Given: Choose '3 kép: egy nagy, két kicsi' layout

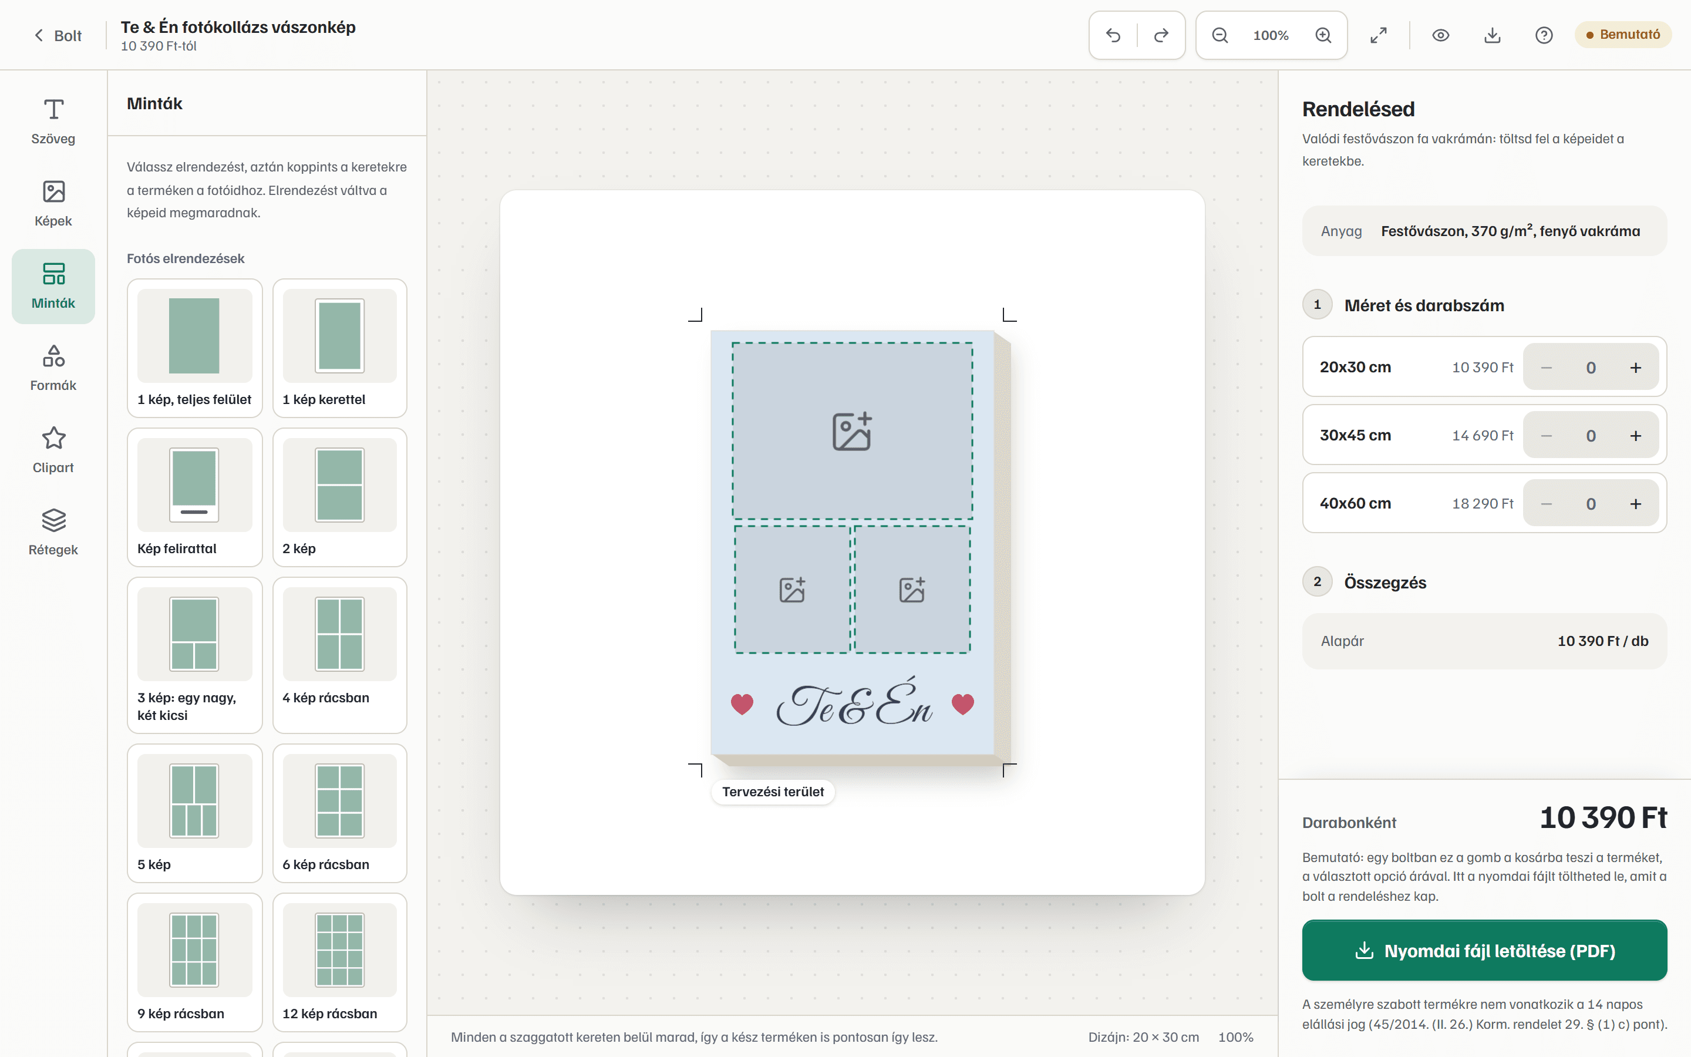Looking at the screenshot, I should (x=195, y=655).
